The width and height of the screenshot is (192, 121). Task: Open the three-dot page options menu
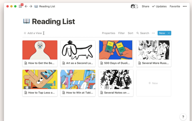click(x=185, y=6)
